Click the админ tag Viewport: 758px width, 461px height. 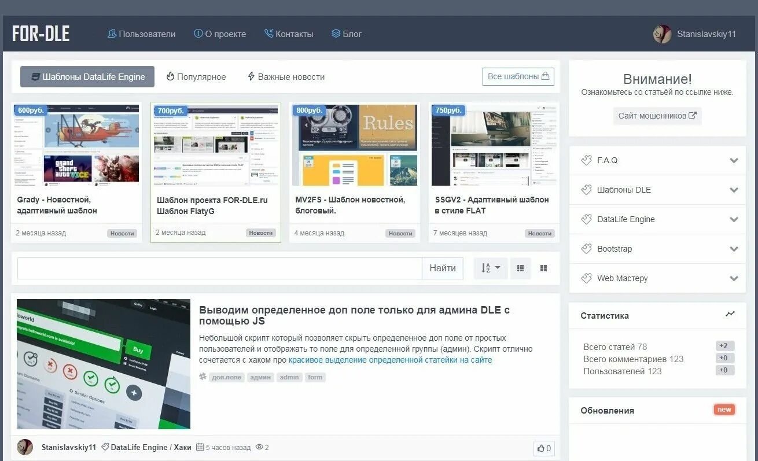[260, 377]
